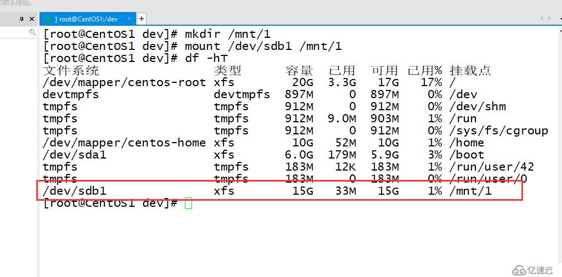Screen dimensions: 562x277
Task: Click the '可用' column header
Action: [x=385, y=71]
